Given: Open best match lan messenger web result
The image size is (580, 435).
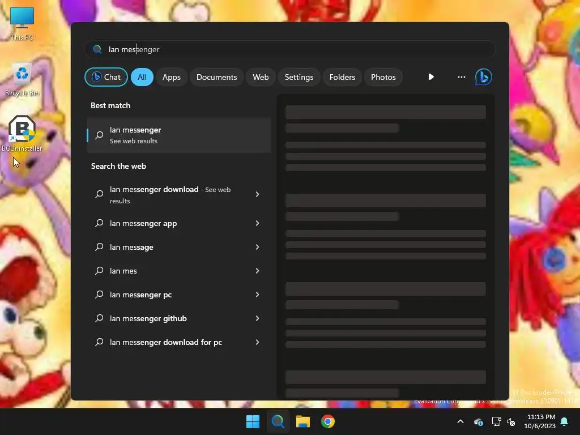Looking at the screenshot, I should tap(178, 135).
